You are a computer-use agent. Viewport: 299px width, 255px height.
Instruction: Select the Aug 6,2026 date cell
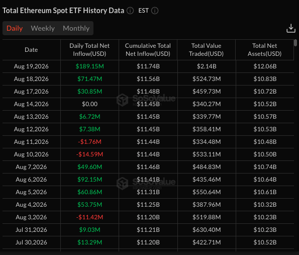[31, 180]
